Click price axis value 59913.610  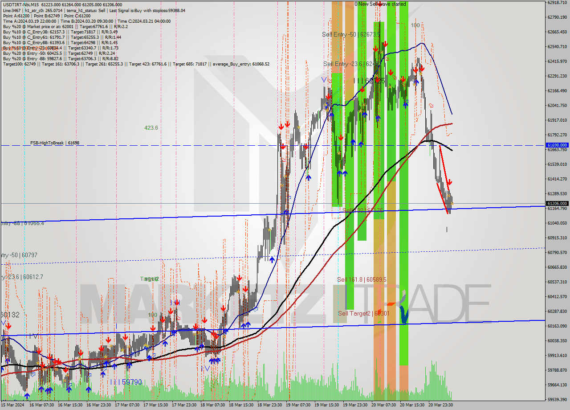[557, 356]
